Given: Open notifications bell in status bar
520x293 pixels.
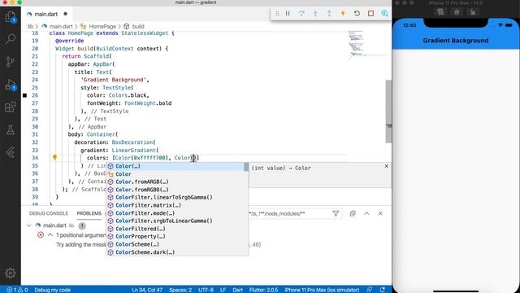Looking at the screenshot, I should coord(383,290).
